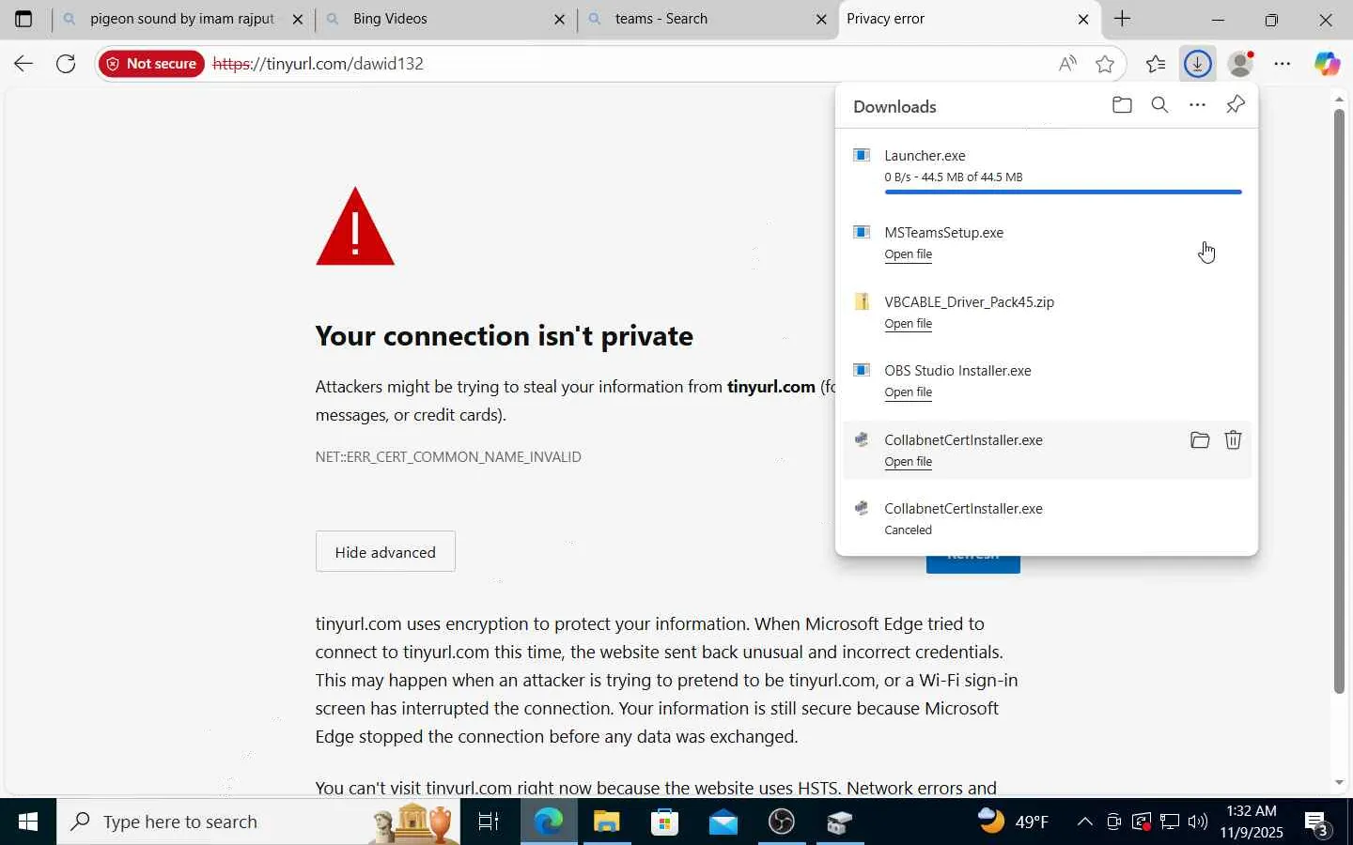Pin the Downloads panel
The height and width of the screenshot is (845, 1353).
pyautogui.click(x=1236, y=105)
